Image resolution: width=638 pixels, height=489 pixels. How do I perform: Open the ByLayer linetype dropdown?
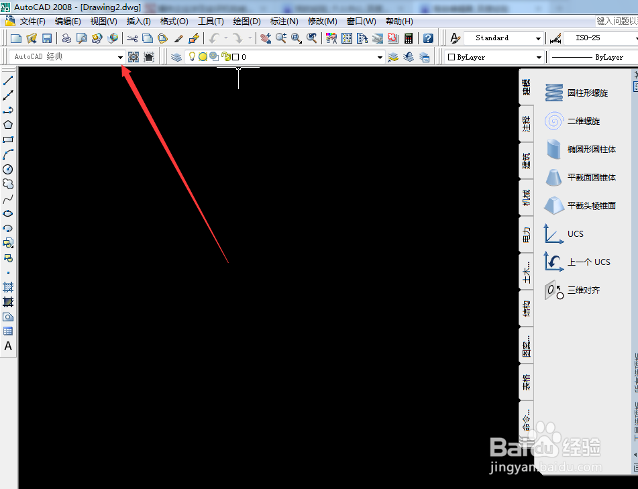593,58
